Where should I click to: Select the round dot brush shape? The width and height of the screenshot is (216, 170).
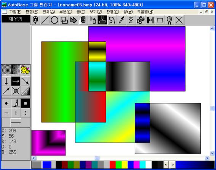coord(6,103)
